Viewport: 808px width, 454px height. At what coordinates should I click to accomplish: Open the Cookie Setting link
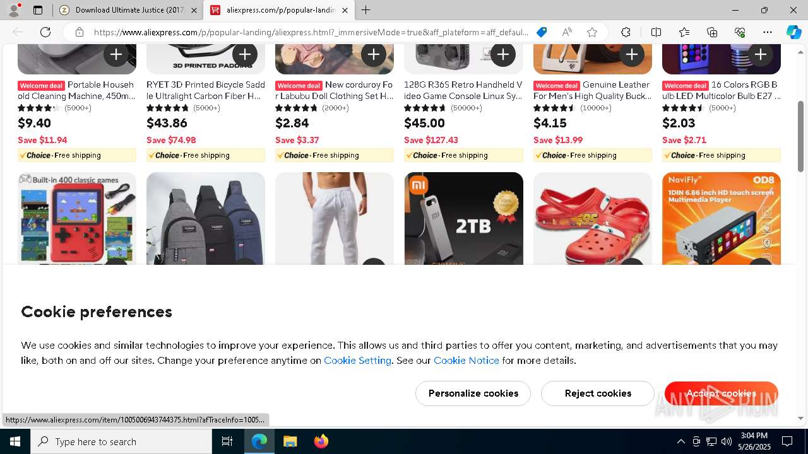tap(357, 361)
